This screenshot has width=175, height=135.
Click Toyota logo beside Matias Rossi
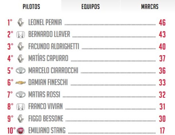21,94
